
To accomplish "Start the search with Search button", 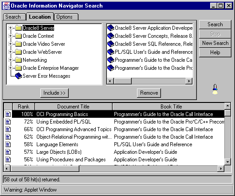I will tap(215, 24).
